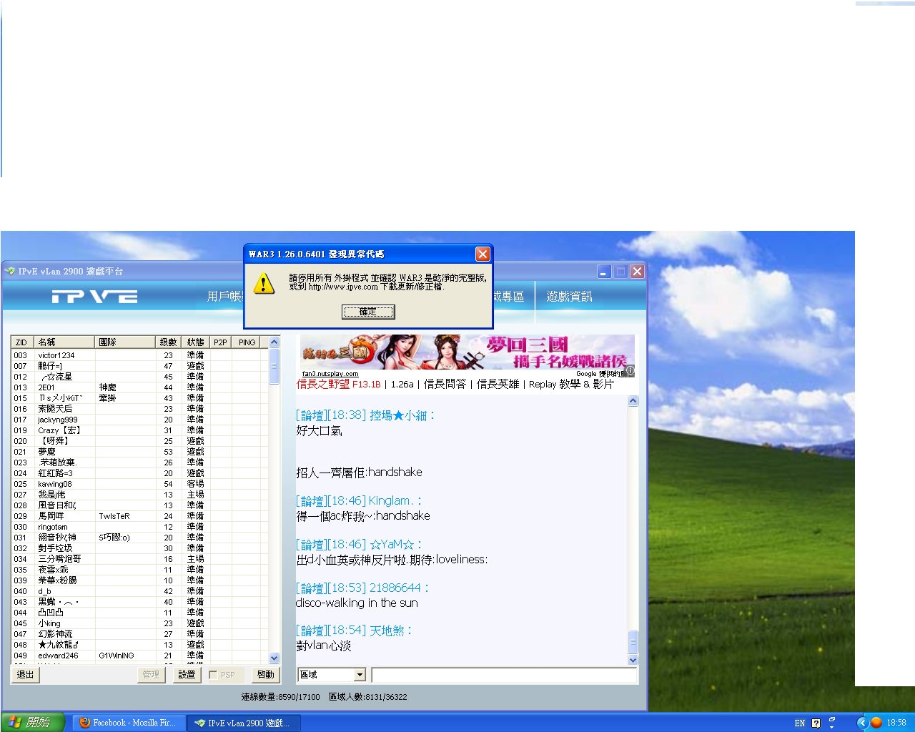Select player jackyng999 in the list
915x732 pixels.
coord(139,420)
